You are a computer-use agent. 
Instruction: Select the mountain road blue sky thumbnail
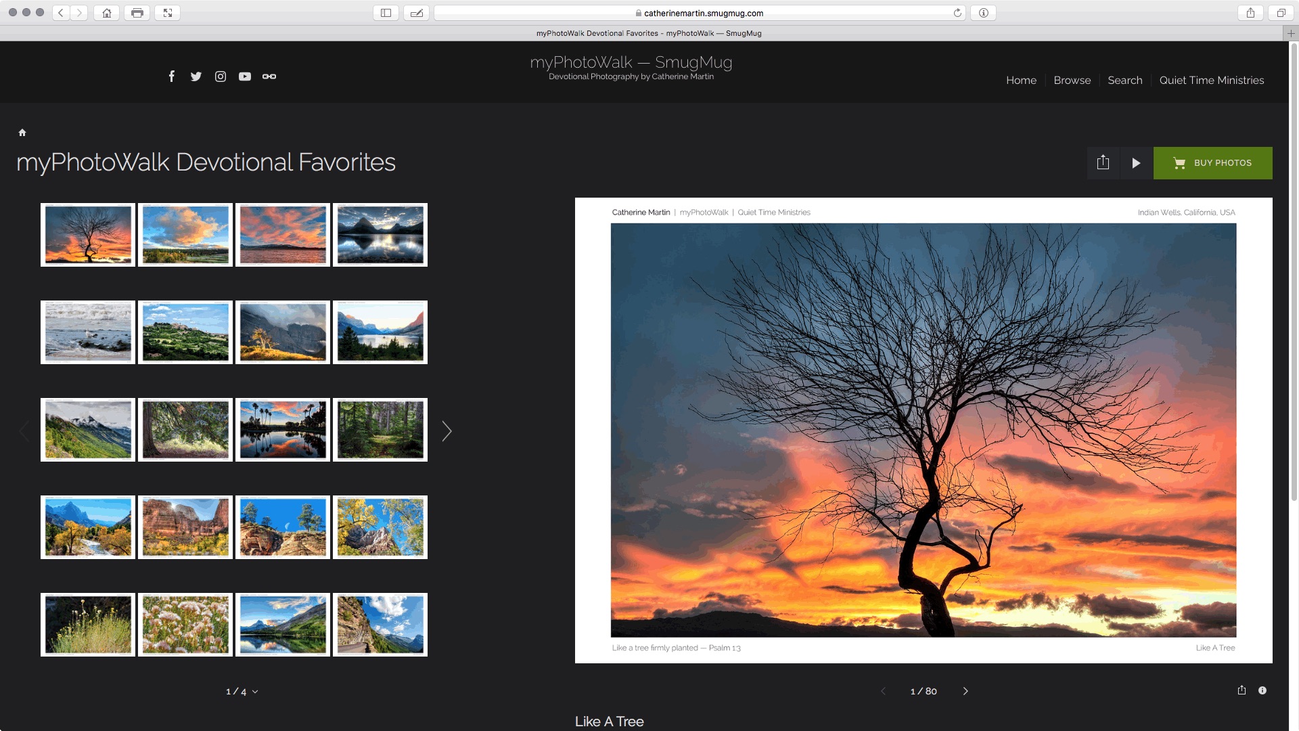[380, 625]
